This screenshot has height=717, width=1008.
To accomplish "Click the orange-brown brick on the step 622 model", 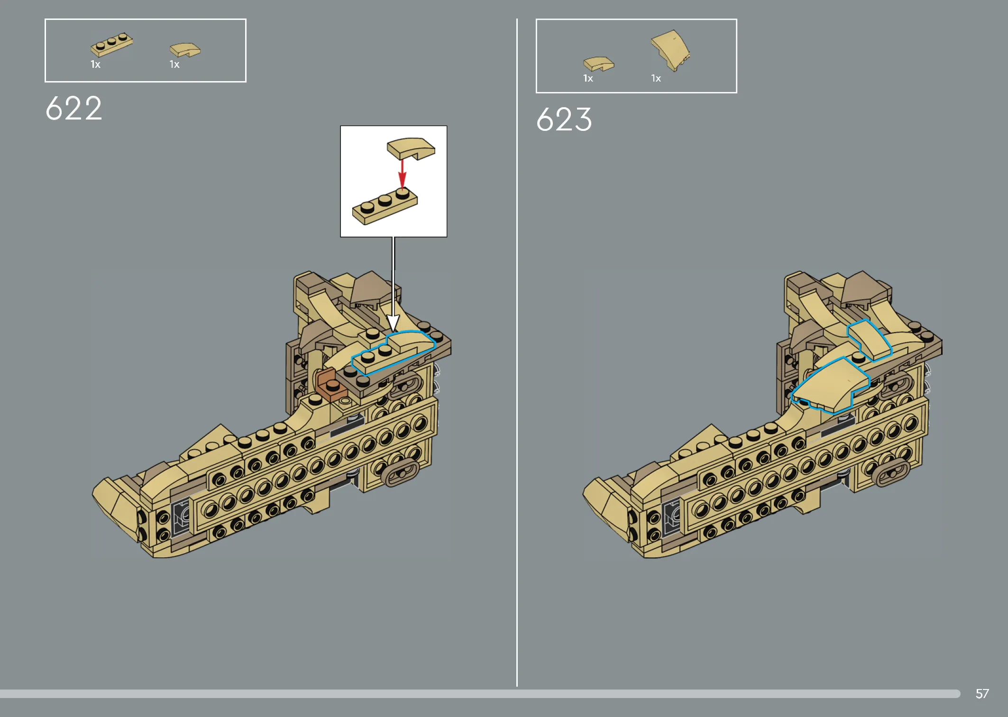I will [331, 384].
